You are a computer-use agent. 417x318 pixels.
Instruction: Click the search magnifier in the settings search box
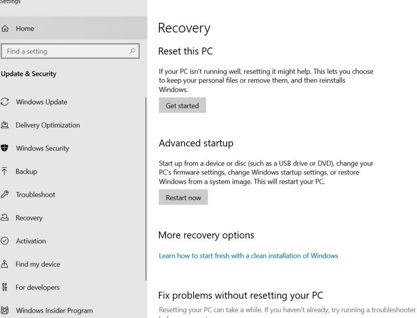point(132,51)
